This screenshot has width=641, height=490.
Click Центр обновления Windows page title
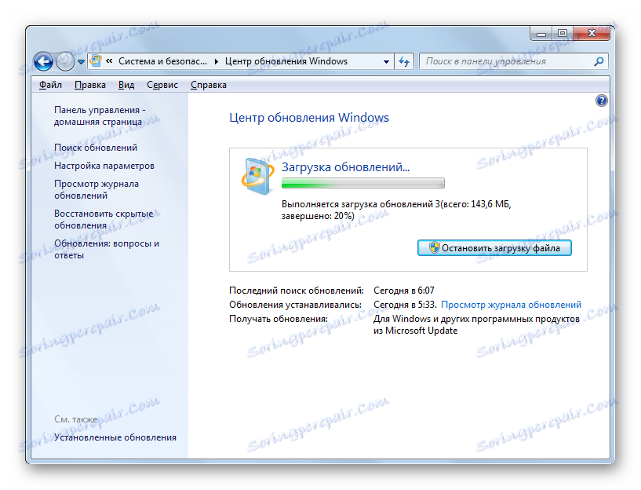309,118
